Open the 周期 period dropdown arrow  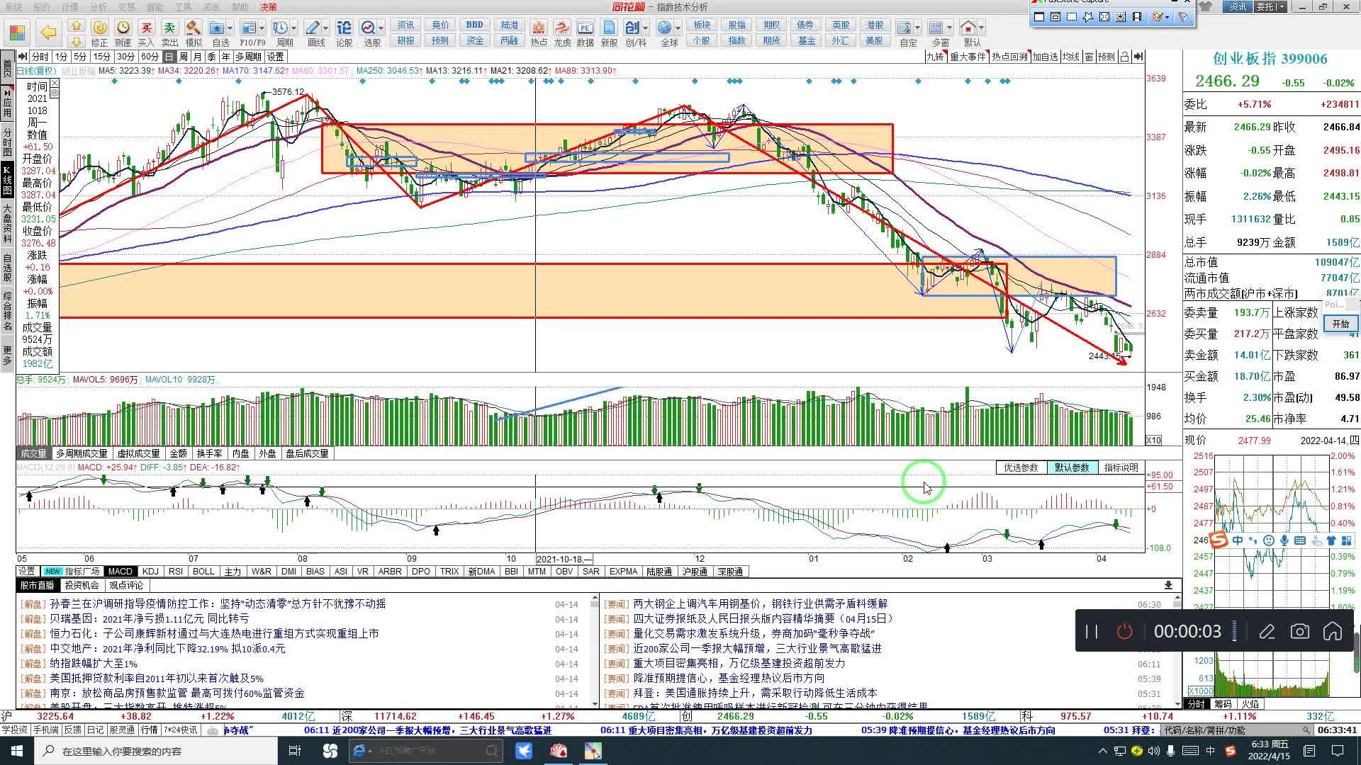click(294, 28)
